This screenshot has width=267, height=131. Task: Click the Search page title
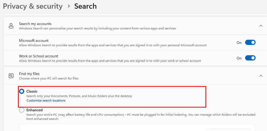click(x=85, y=6)
